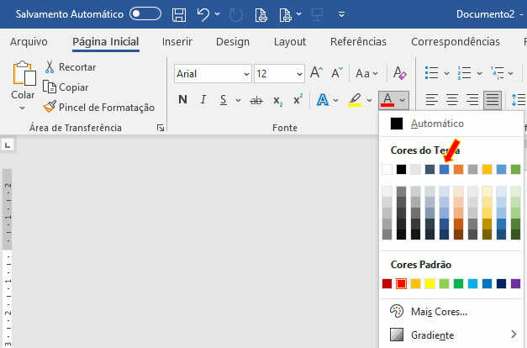Click the print preview document icon

pyautogui.click(x=261, y=14)
